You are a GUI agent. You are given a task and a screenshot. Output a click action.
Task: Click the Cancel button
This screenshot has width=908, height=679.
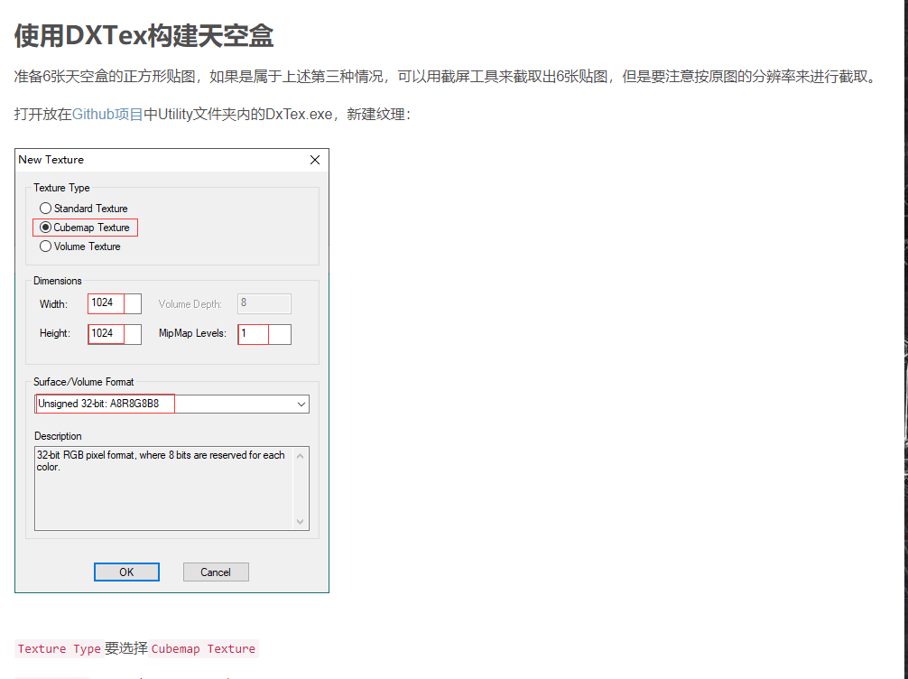(216, 572)
